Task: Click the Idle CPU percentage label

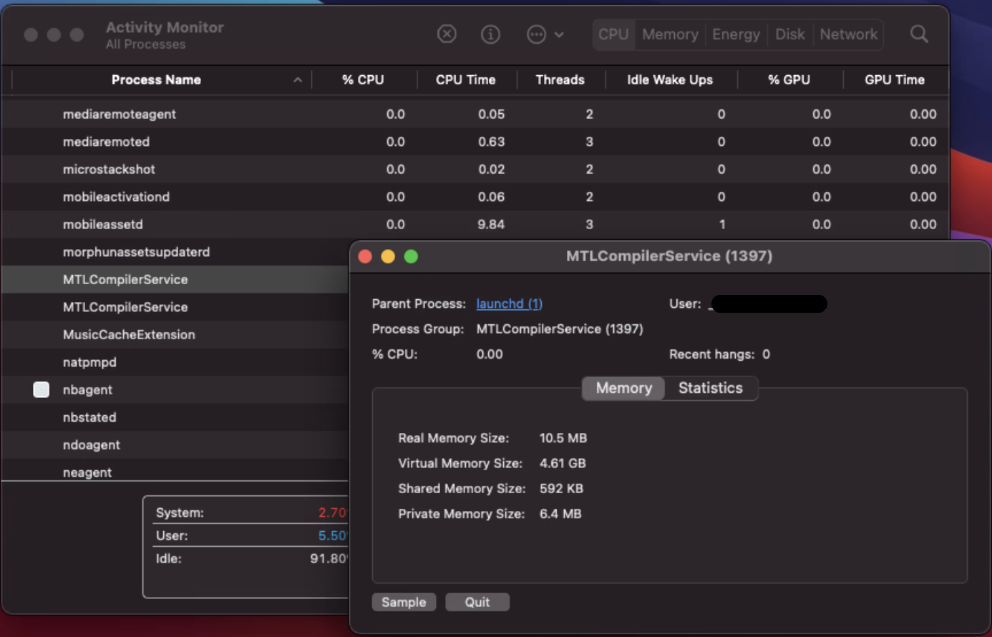Action: click(169, 558)
